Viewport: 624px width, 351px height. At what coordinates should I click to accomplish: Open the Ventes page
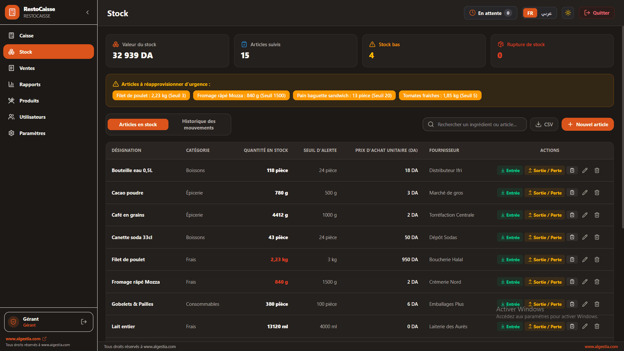(x=48, y=68)
